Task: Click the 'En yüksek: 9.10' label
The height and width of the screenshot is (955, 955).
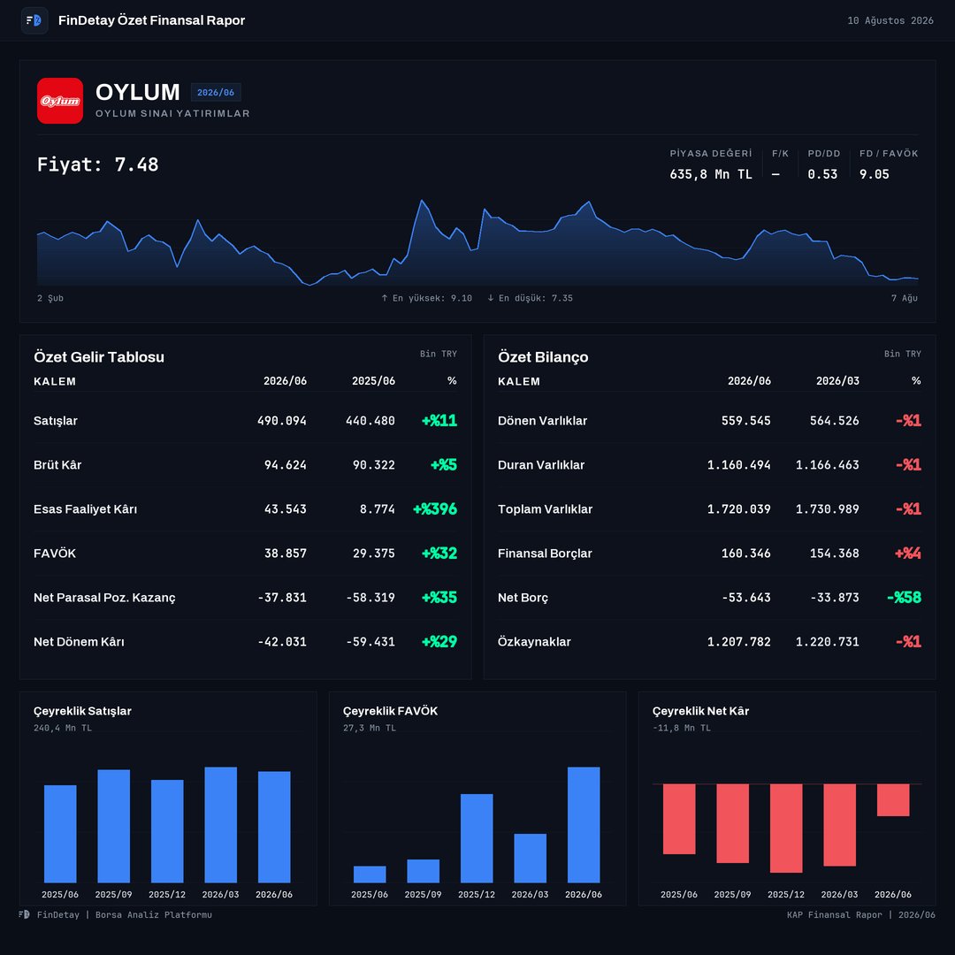Action: point(426,298)
